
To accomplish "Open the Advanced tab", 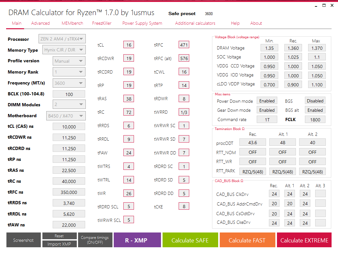I will 40,23.
